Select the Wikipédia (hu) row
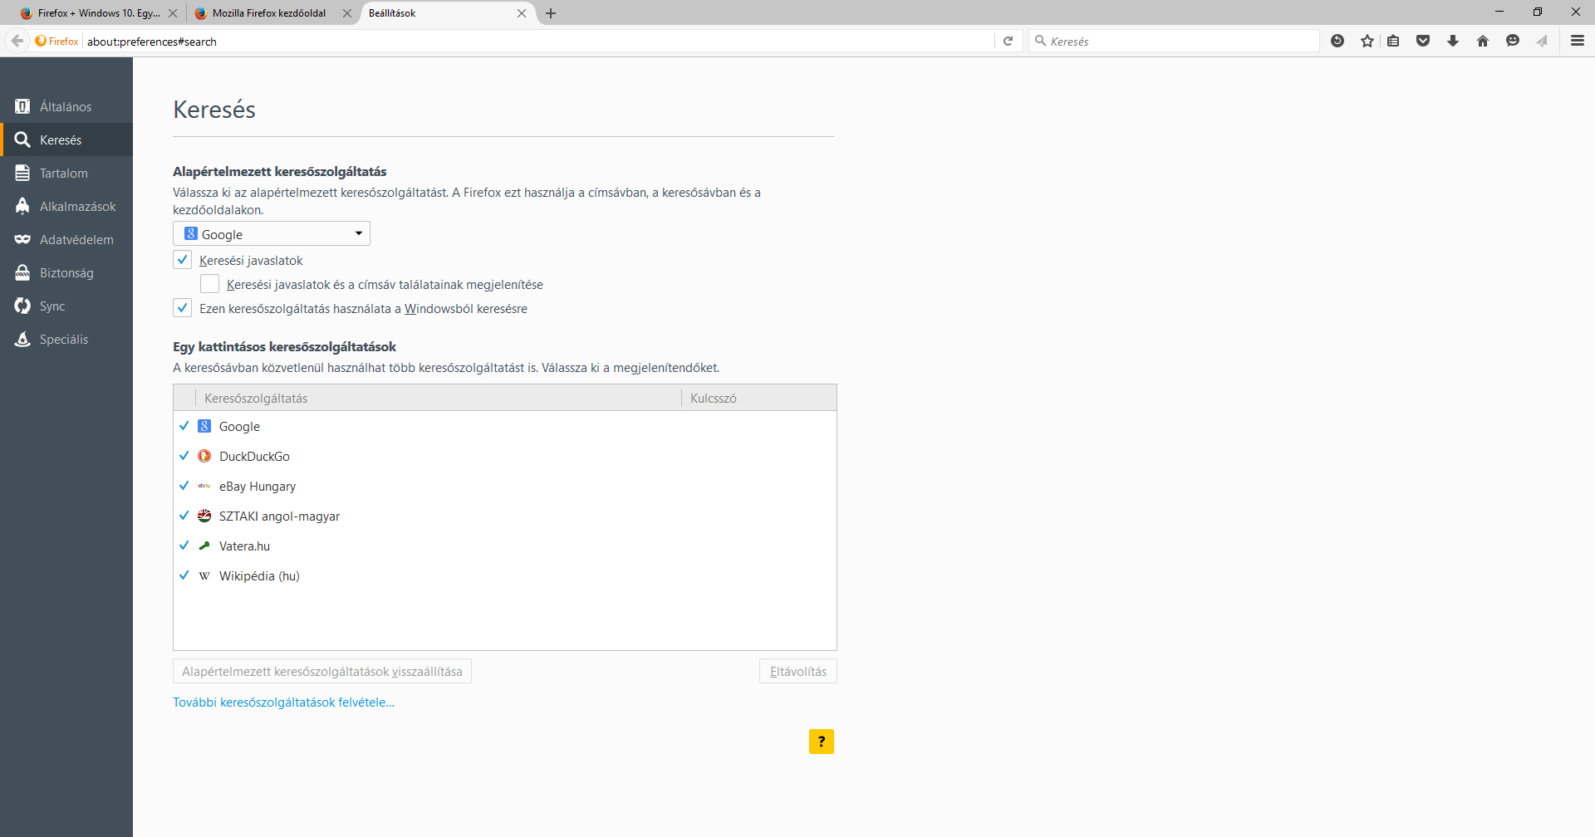The width and height of the screenshot is (1595, 837). click(259, 576)
